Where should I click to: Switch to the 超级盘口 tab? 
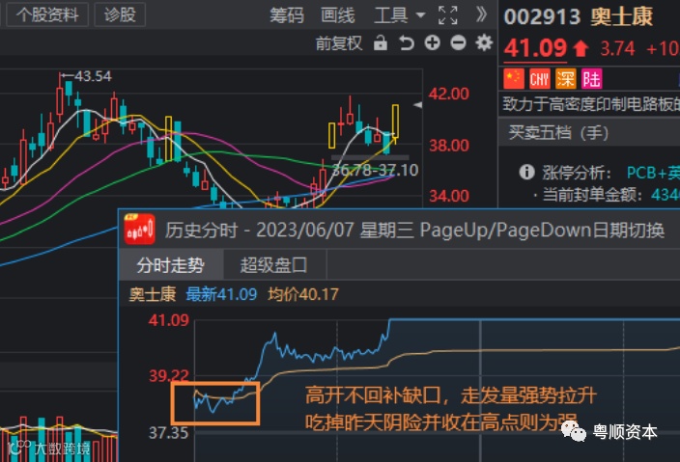pos(274,265)
